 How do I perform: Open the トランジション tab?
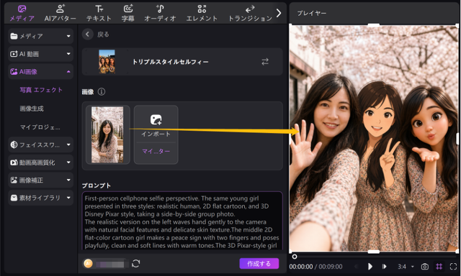[x=250, y=14]
